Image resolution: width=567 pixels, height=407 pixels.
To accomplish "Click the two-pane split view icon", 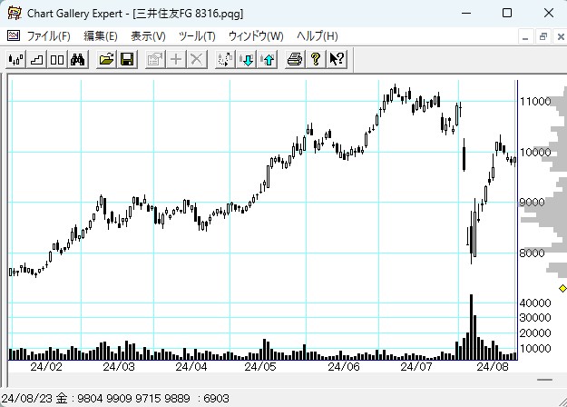I will pos(56,59).
